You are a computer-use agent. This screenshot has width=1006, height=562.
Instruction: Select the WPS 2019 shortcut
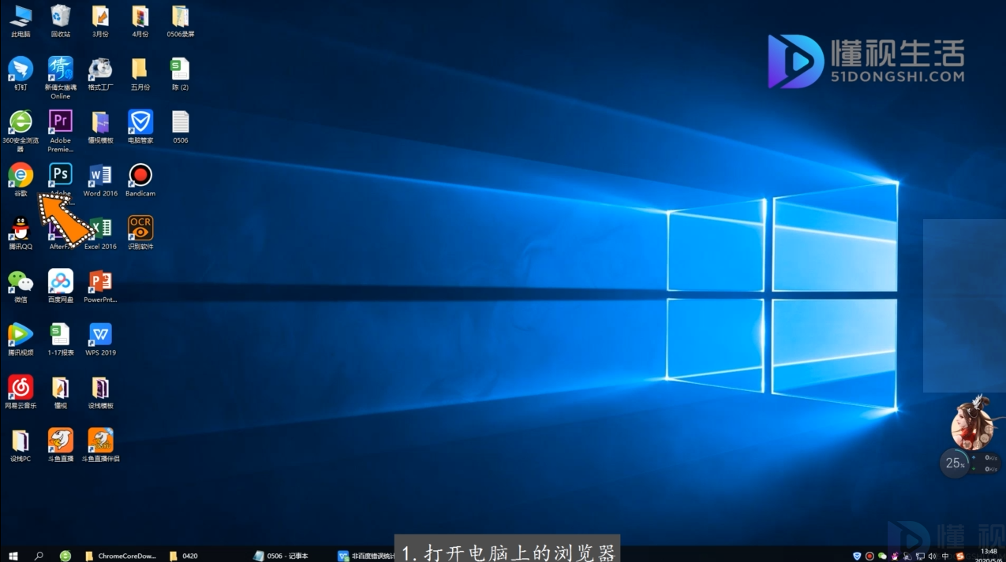100,339
